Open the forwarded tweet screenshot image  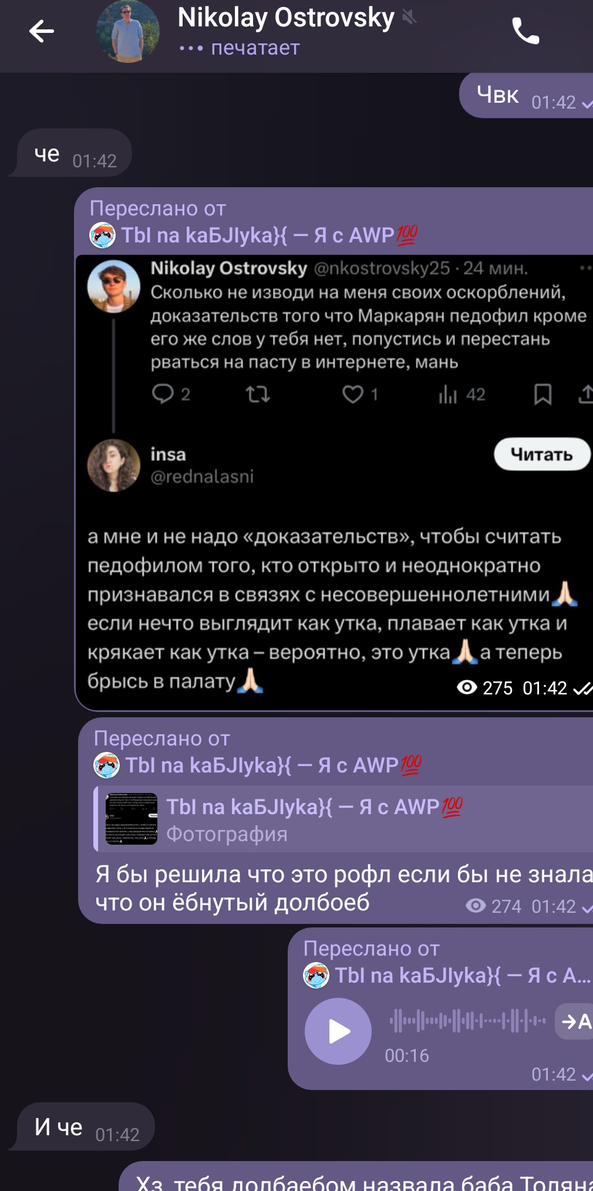[x=335, y=483]
